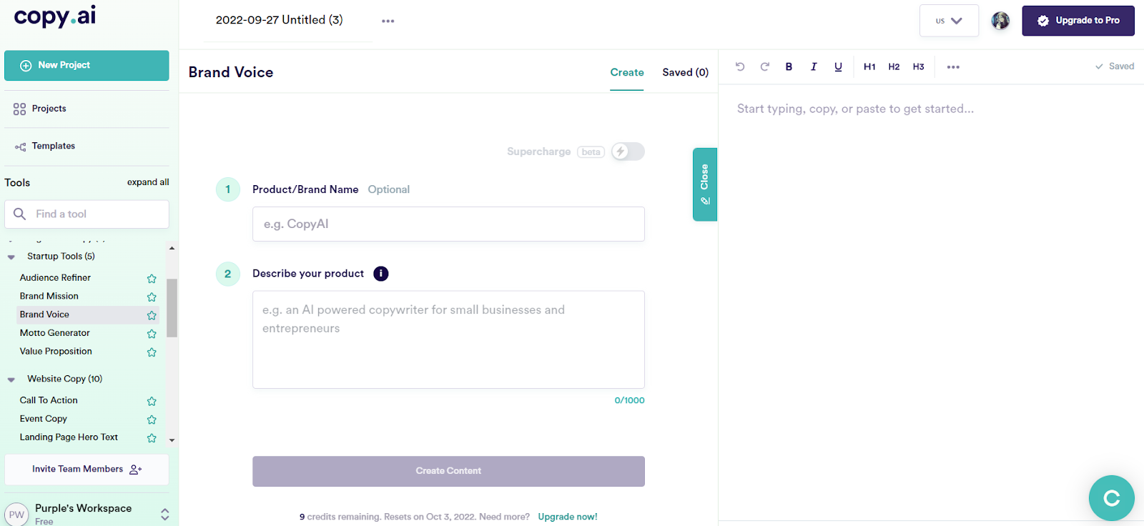The image size is (1144, 526).
Task: Click the Find a tool search box
Action: tap(87, 214)
